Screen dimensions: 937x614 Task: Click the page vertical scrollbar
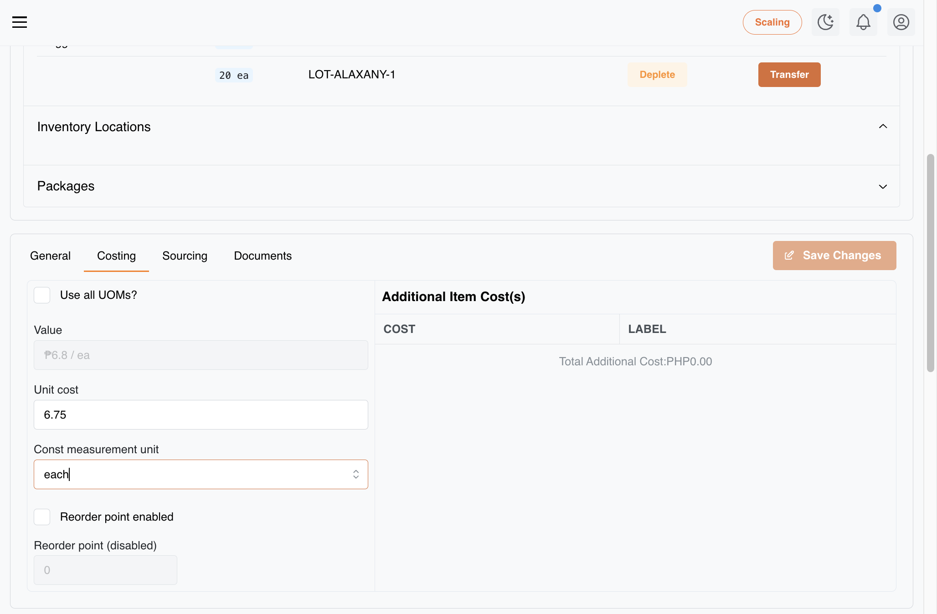tap(931, 263)
